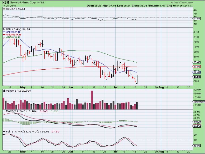
Task: Select the blue MA(10) 37.41 legend entry
Action: click(11, 32)
